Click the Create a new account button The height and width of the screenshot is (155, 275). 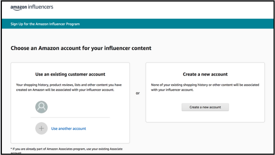pyautogui.click(x=205, y=107)
